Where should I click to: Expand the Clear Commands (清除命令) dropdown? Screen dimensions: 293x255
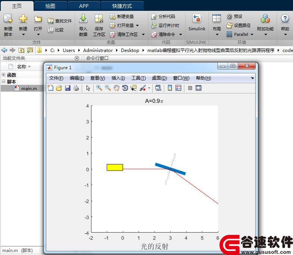click(x=181, y=34)
